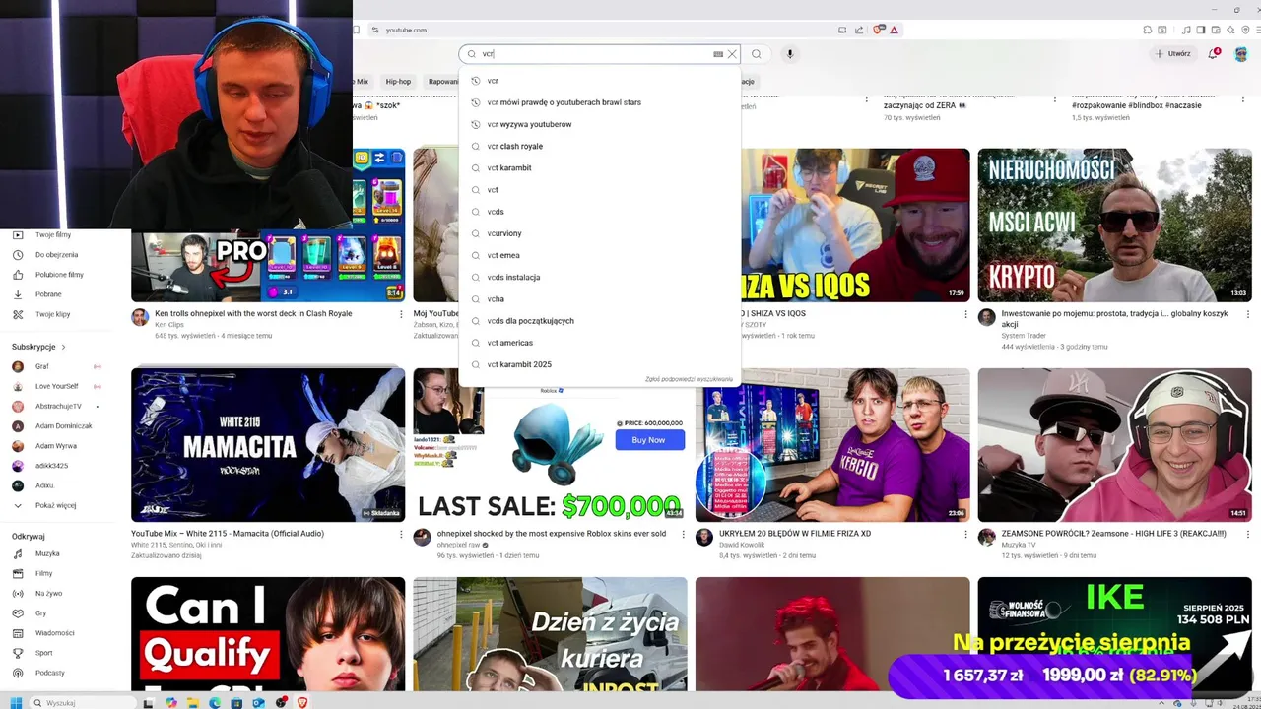Select suggestion 'vcr clash royale'
Screen dimensions: 1261x709
coord(599,146)
